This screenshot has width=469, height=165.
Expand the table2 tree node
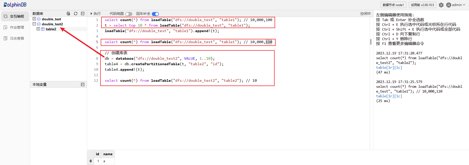point(38,29)
